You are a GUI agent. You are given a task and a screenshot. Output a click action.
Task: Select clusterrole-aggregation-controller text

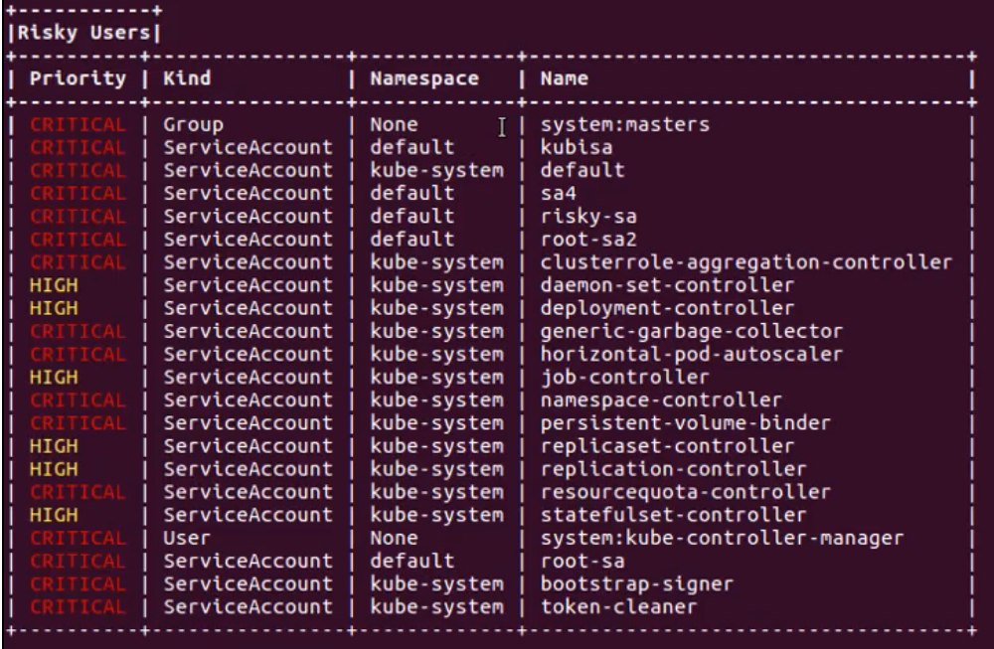745,262
